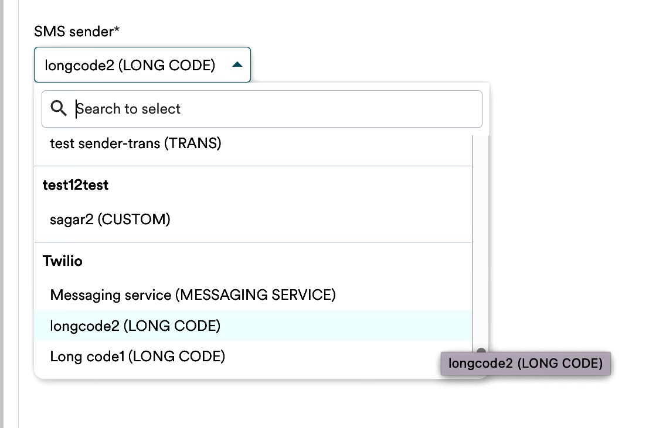Choose Long code1 (LONG CODE) sender
The image size is (656, 428).
click(138, 356)
